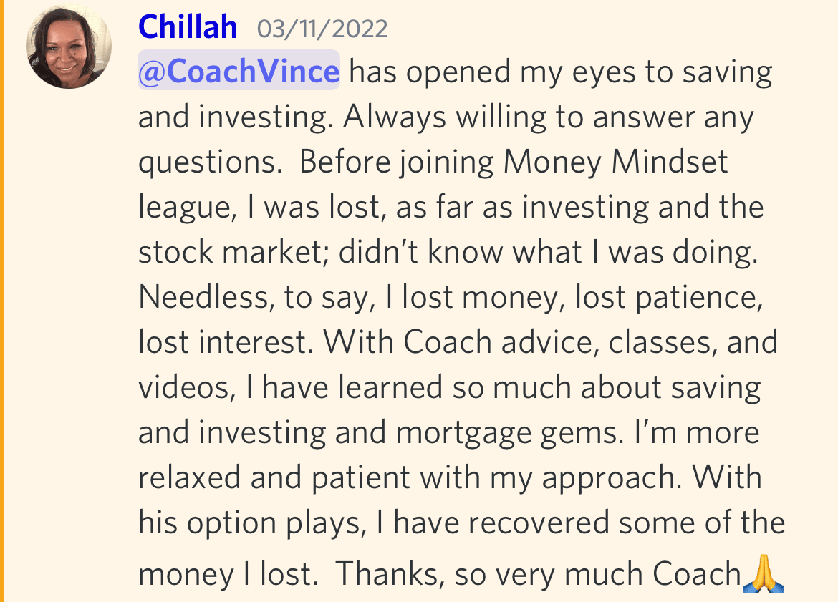
Task: Click the final word 'Coach' before emoji
Action: (696, 573)
